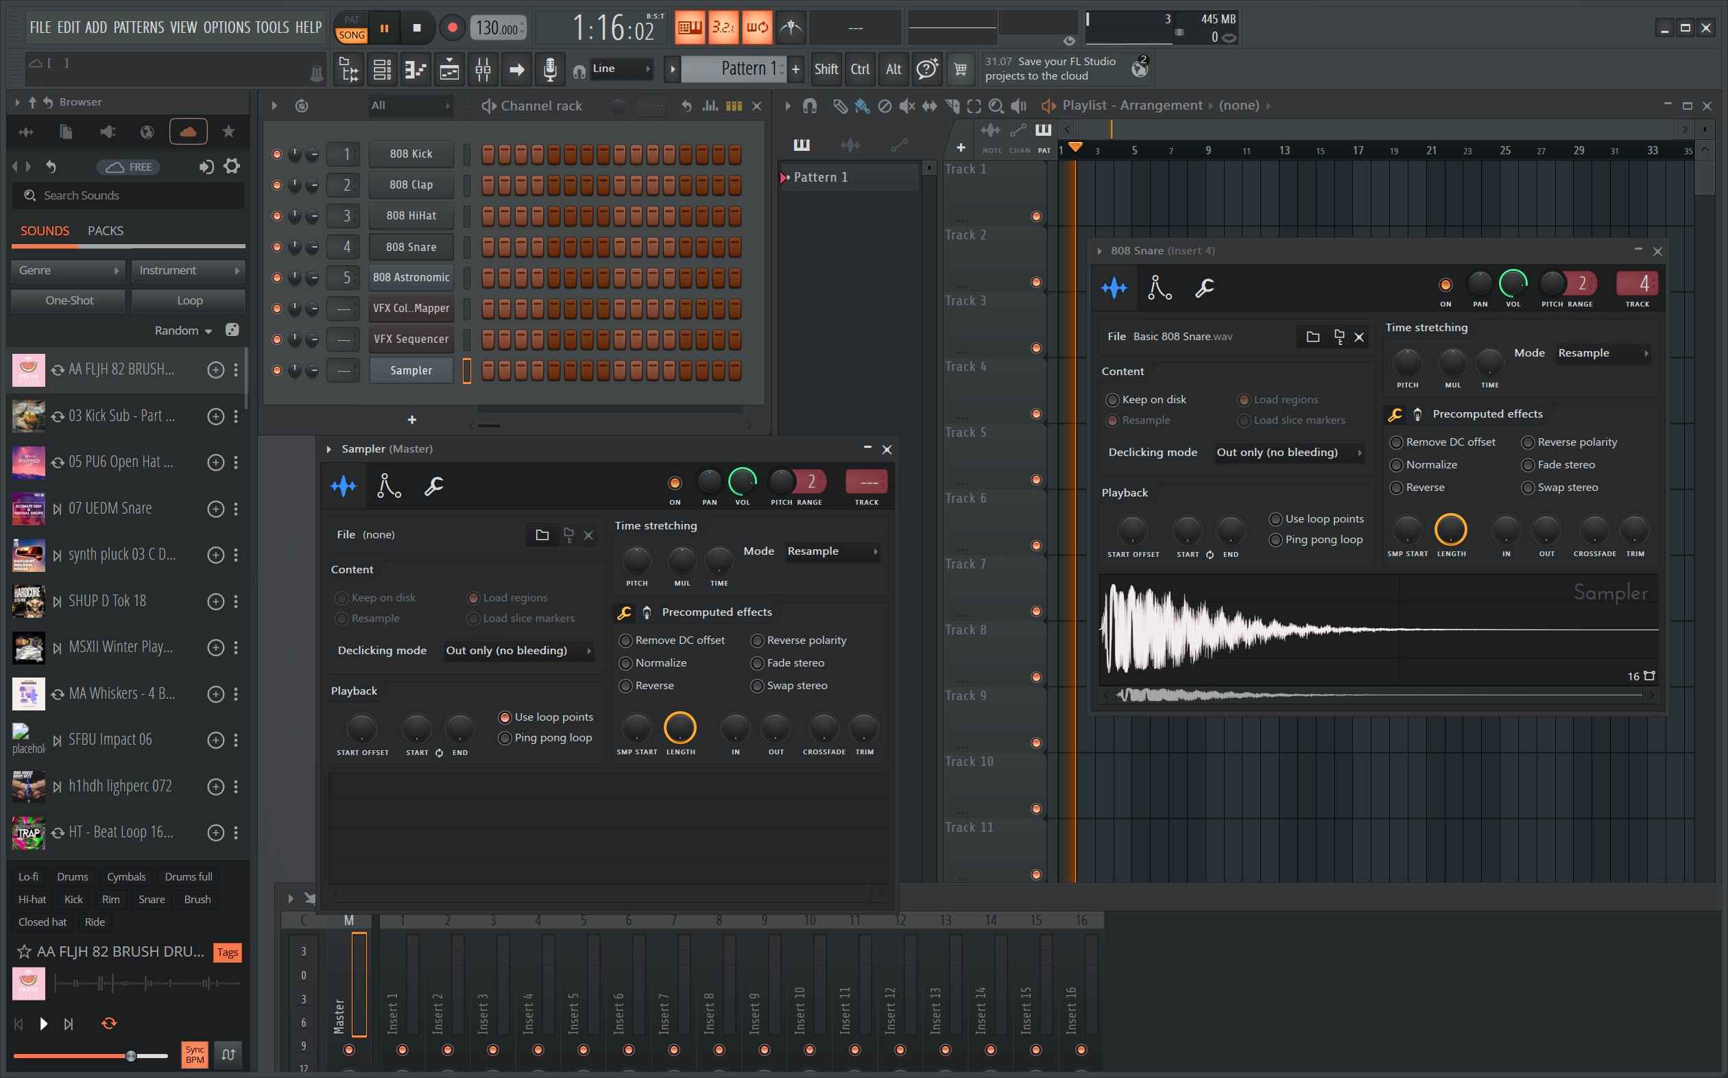Open the Instrument filter dropdown

tap(188, 270)
